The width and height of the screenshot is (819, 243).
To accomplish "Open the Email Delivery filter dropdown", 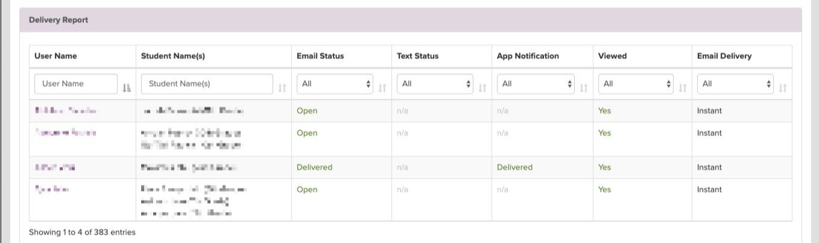I will coord(735,84).
